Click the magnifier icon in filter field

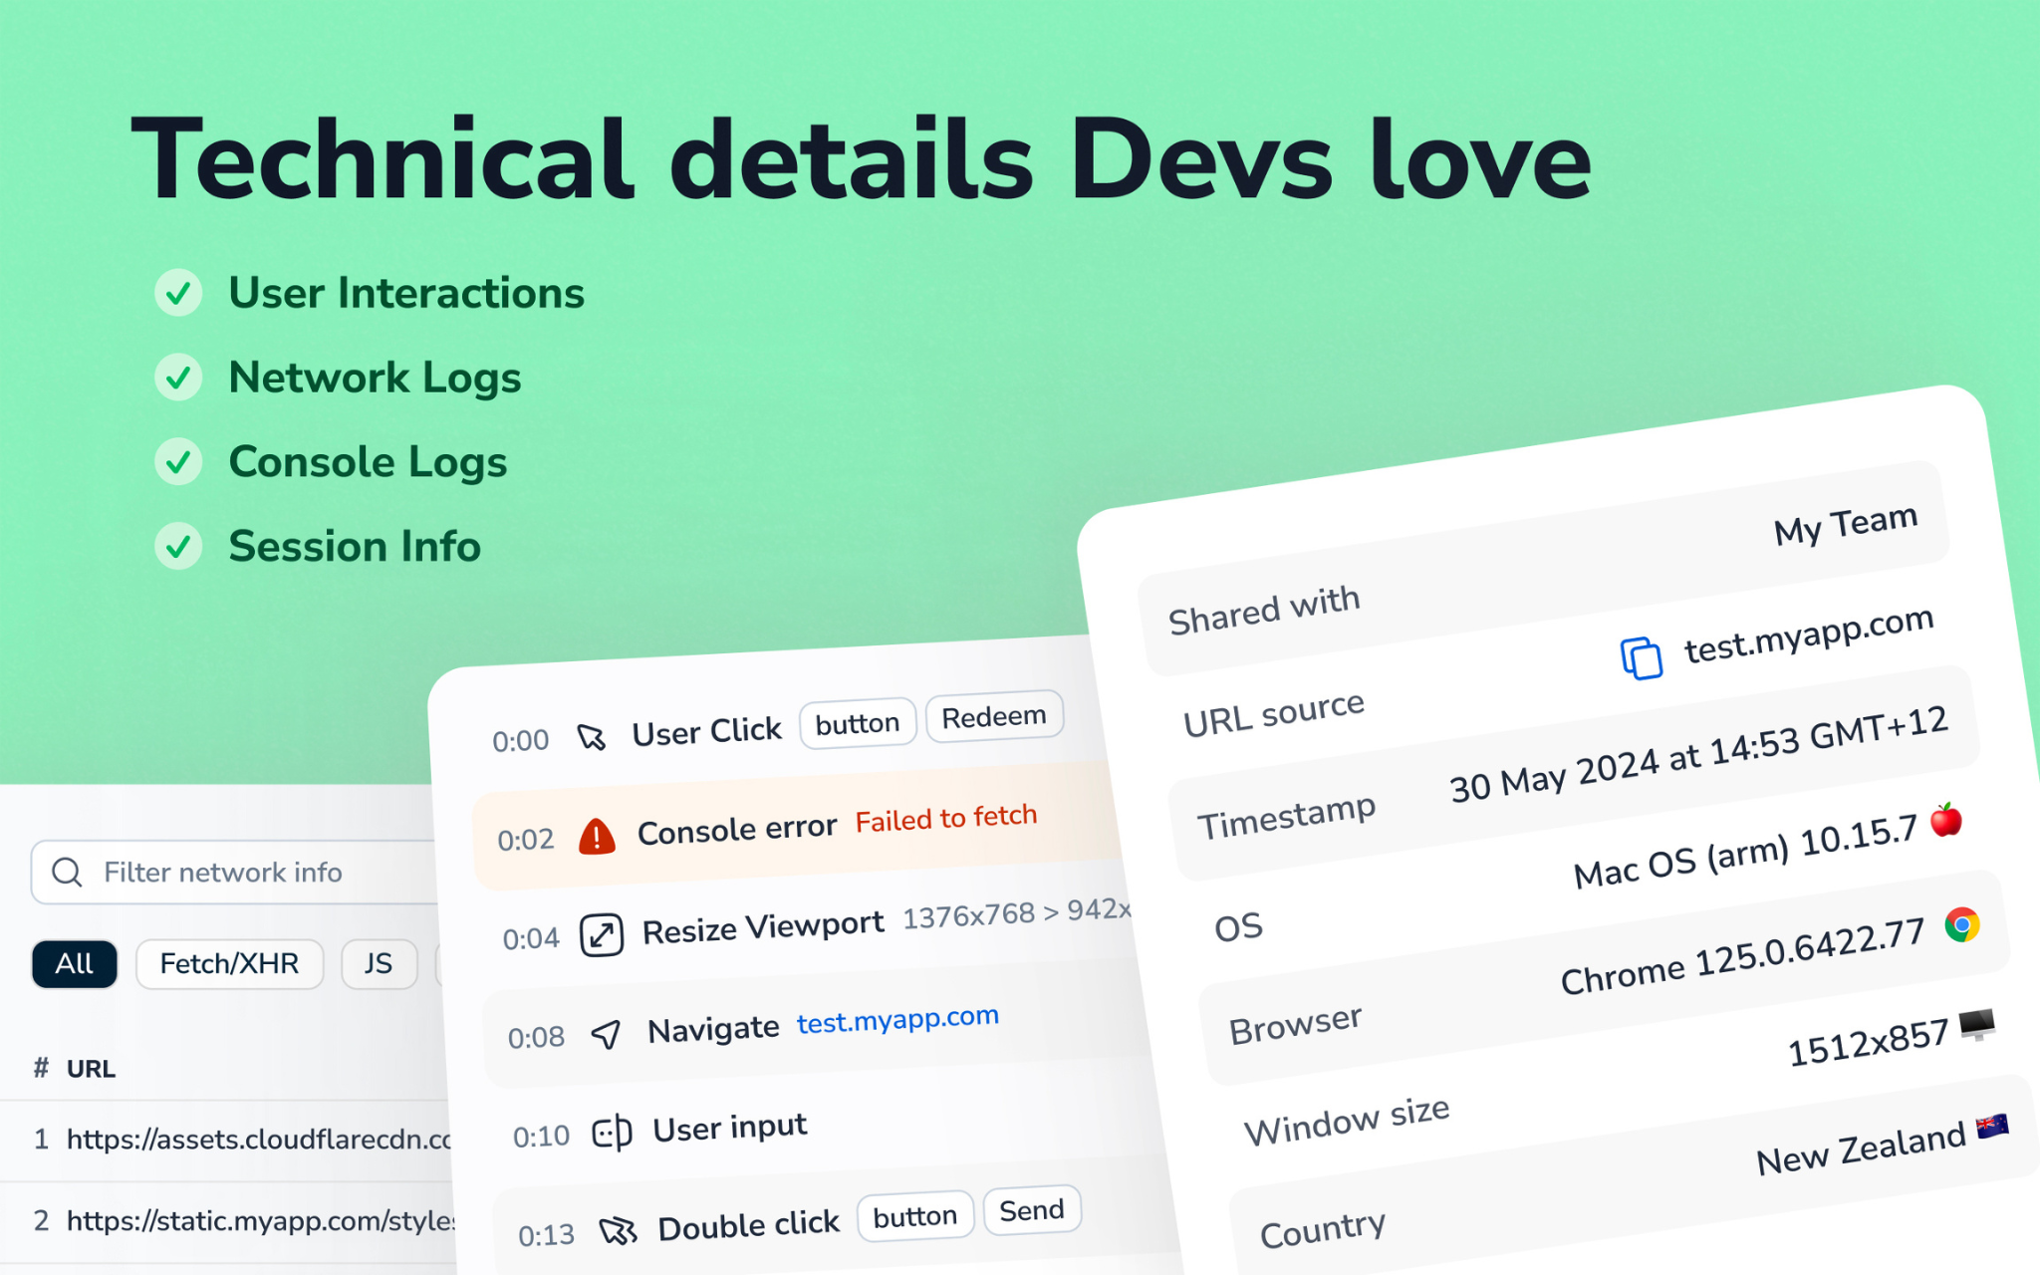[x=67, y=873]
